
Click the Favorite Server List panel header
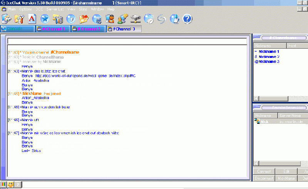click(284, 108)
